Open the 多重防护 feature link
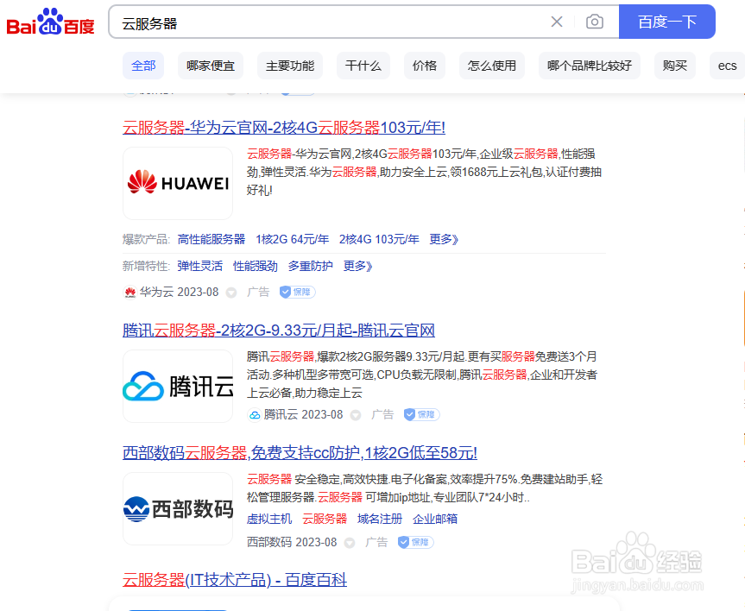 [310, 266]
